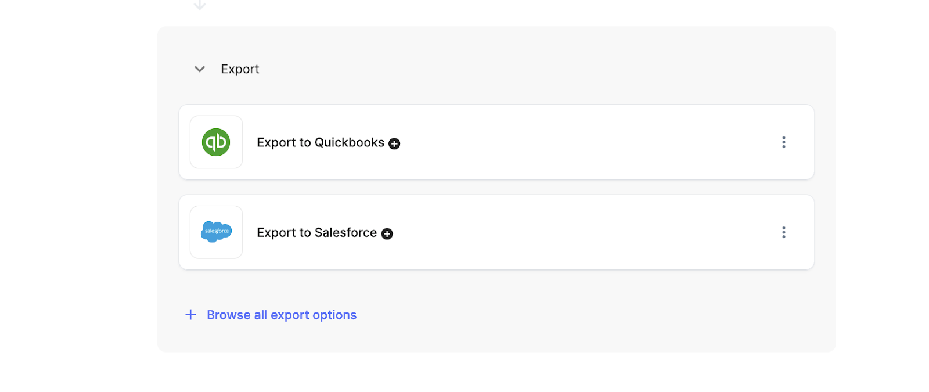The height and width of the screenshot is (392, 929).
Task: Click empty middle area of the Salesforce card
Action: tap(581, 232)
